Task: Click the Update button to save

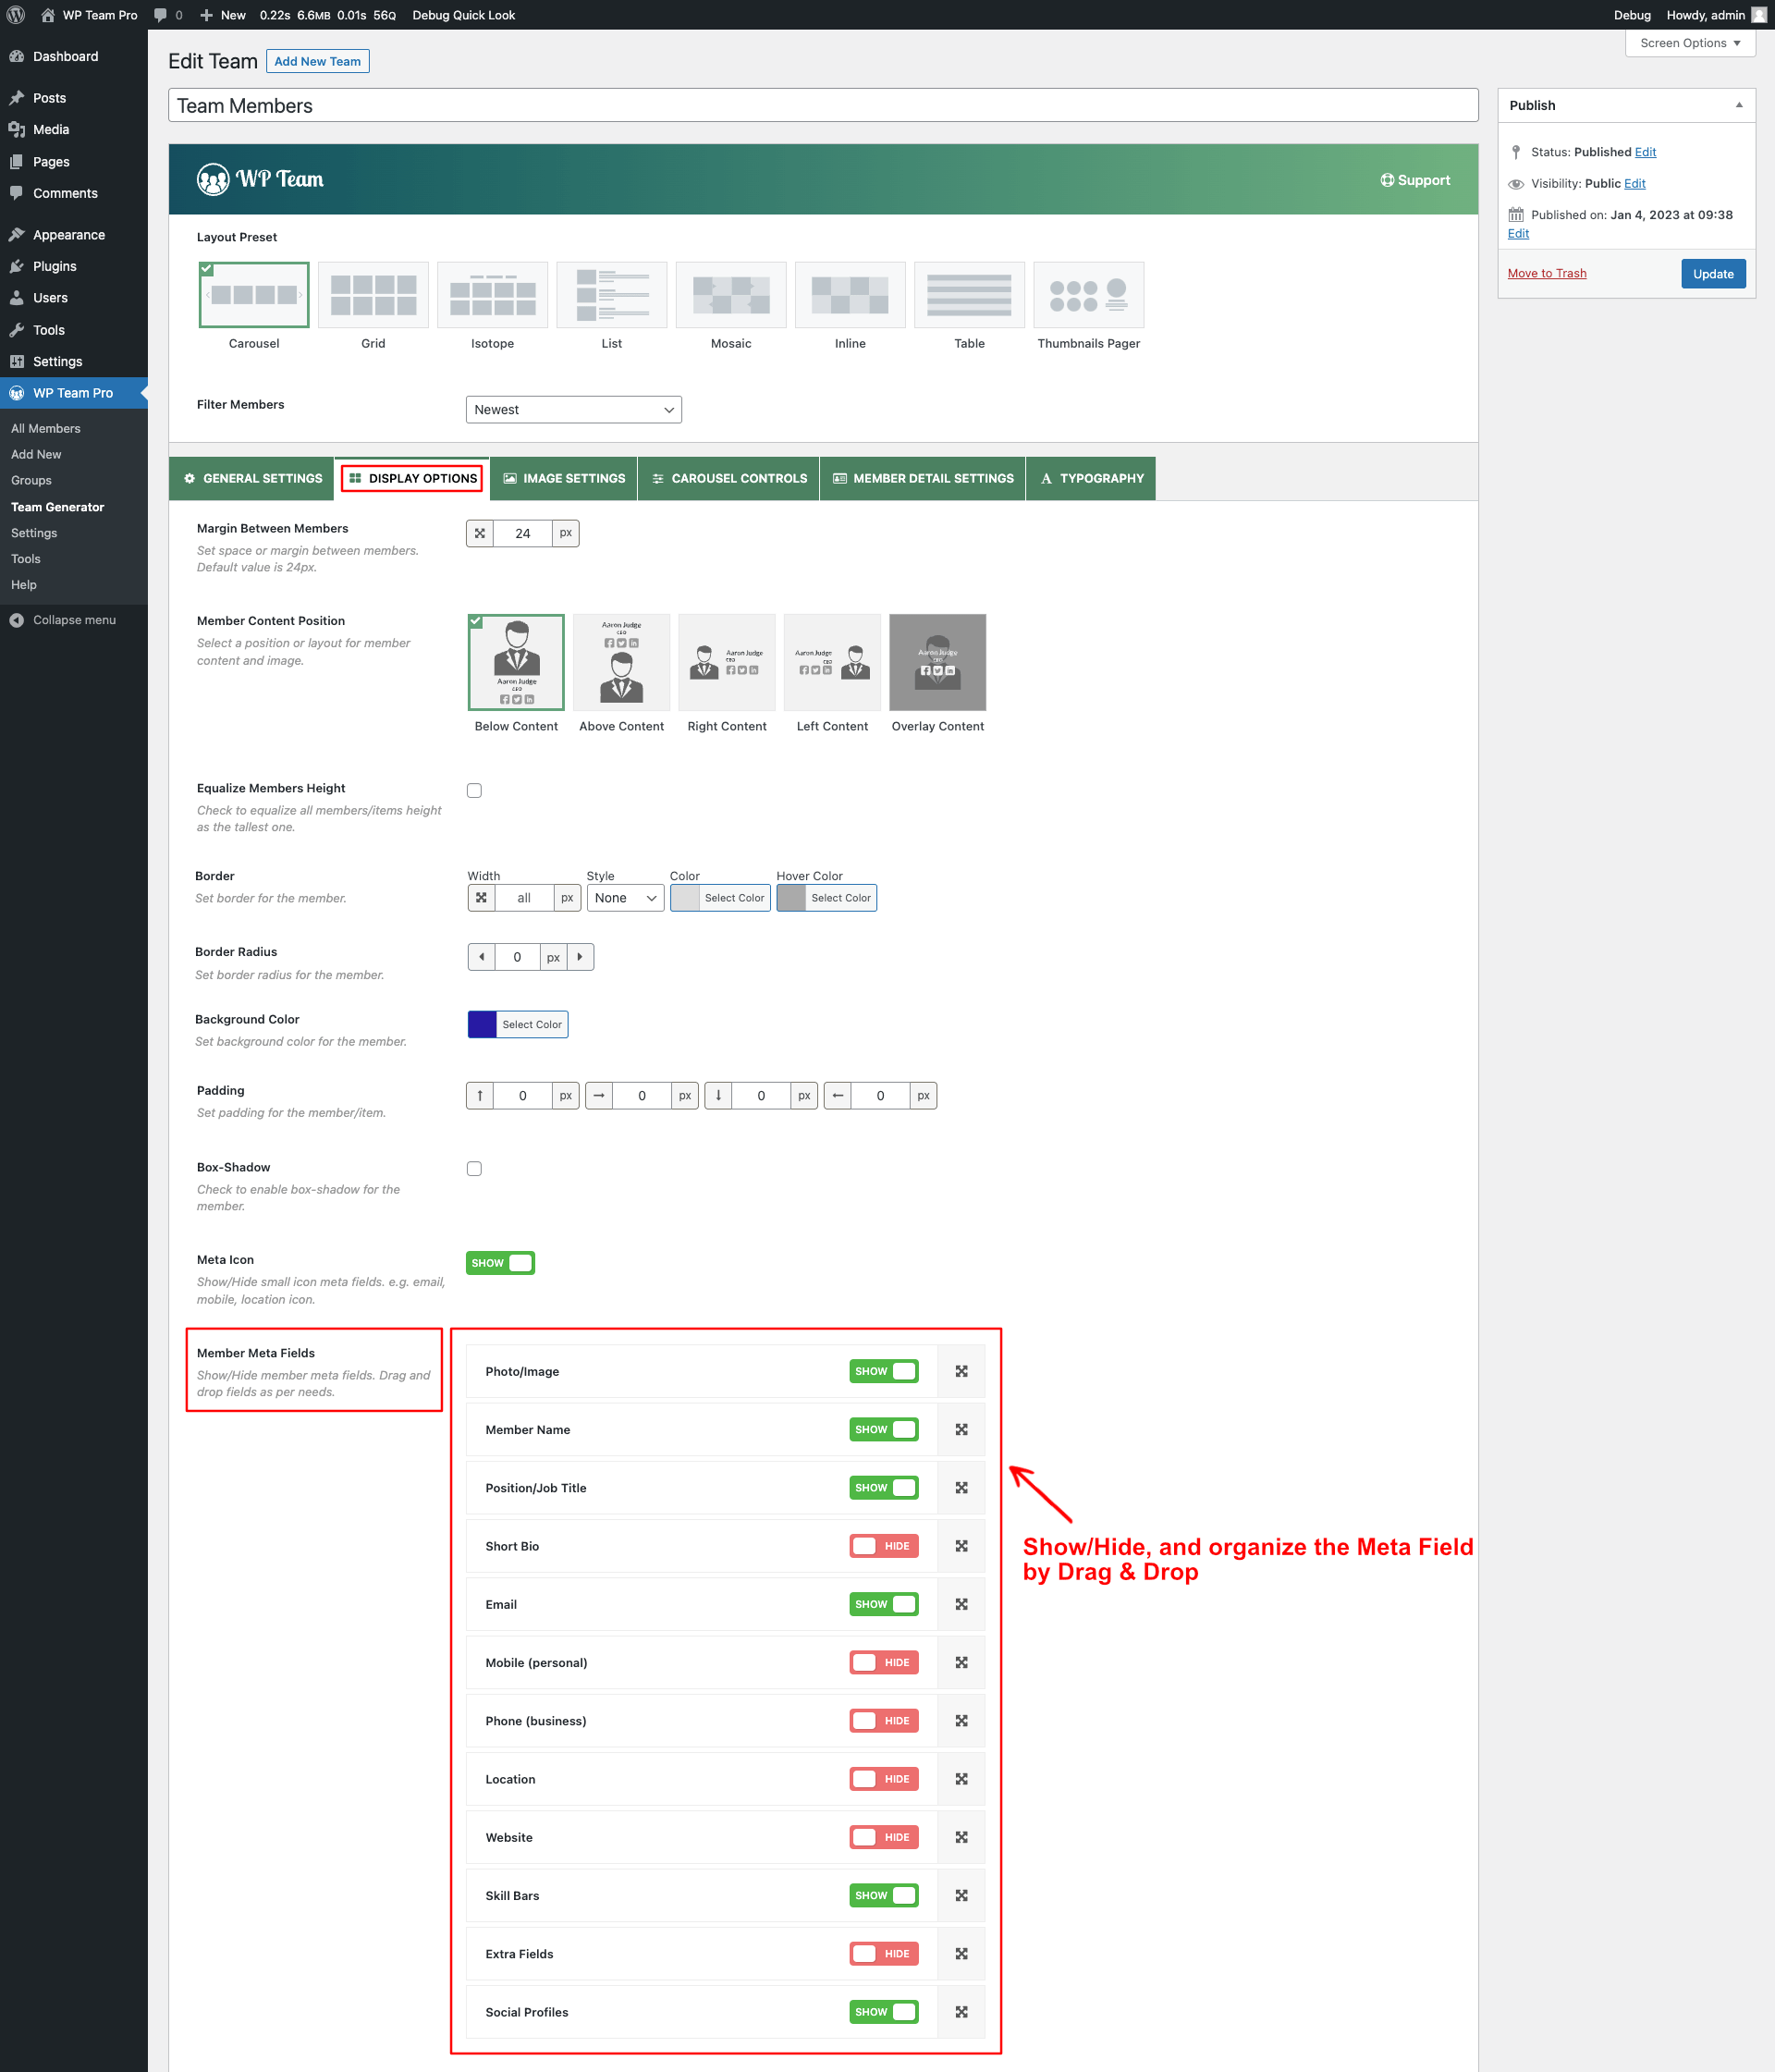Action: [1713, 273]
